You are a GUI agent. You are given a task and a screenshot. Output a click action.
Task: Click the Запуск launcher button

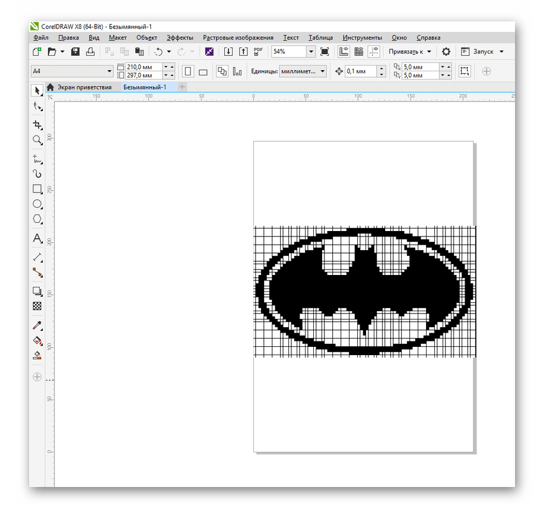[x=482, y=52]
